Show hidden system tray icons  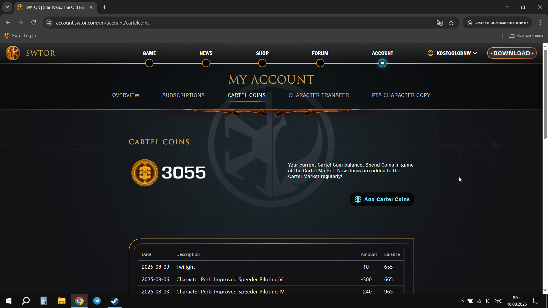462,301
